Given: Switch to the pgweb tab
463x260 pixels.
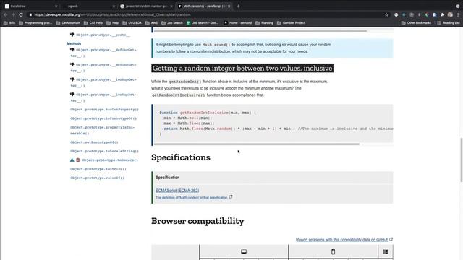Looking at the screenshot, I should (88, 6).
